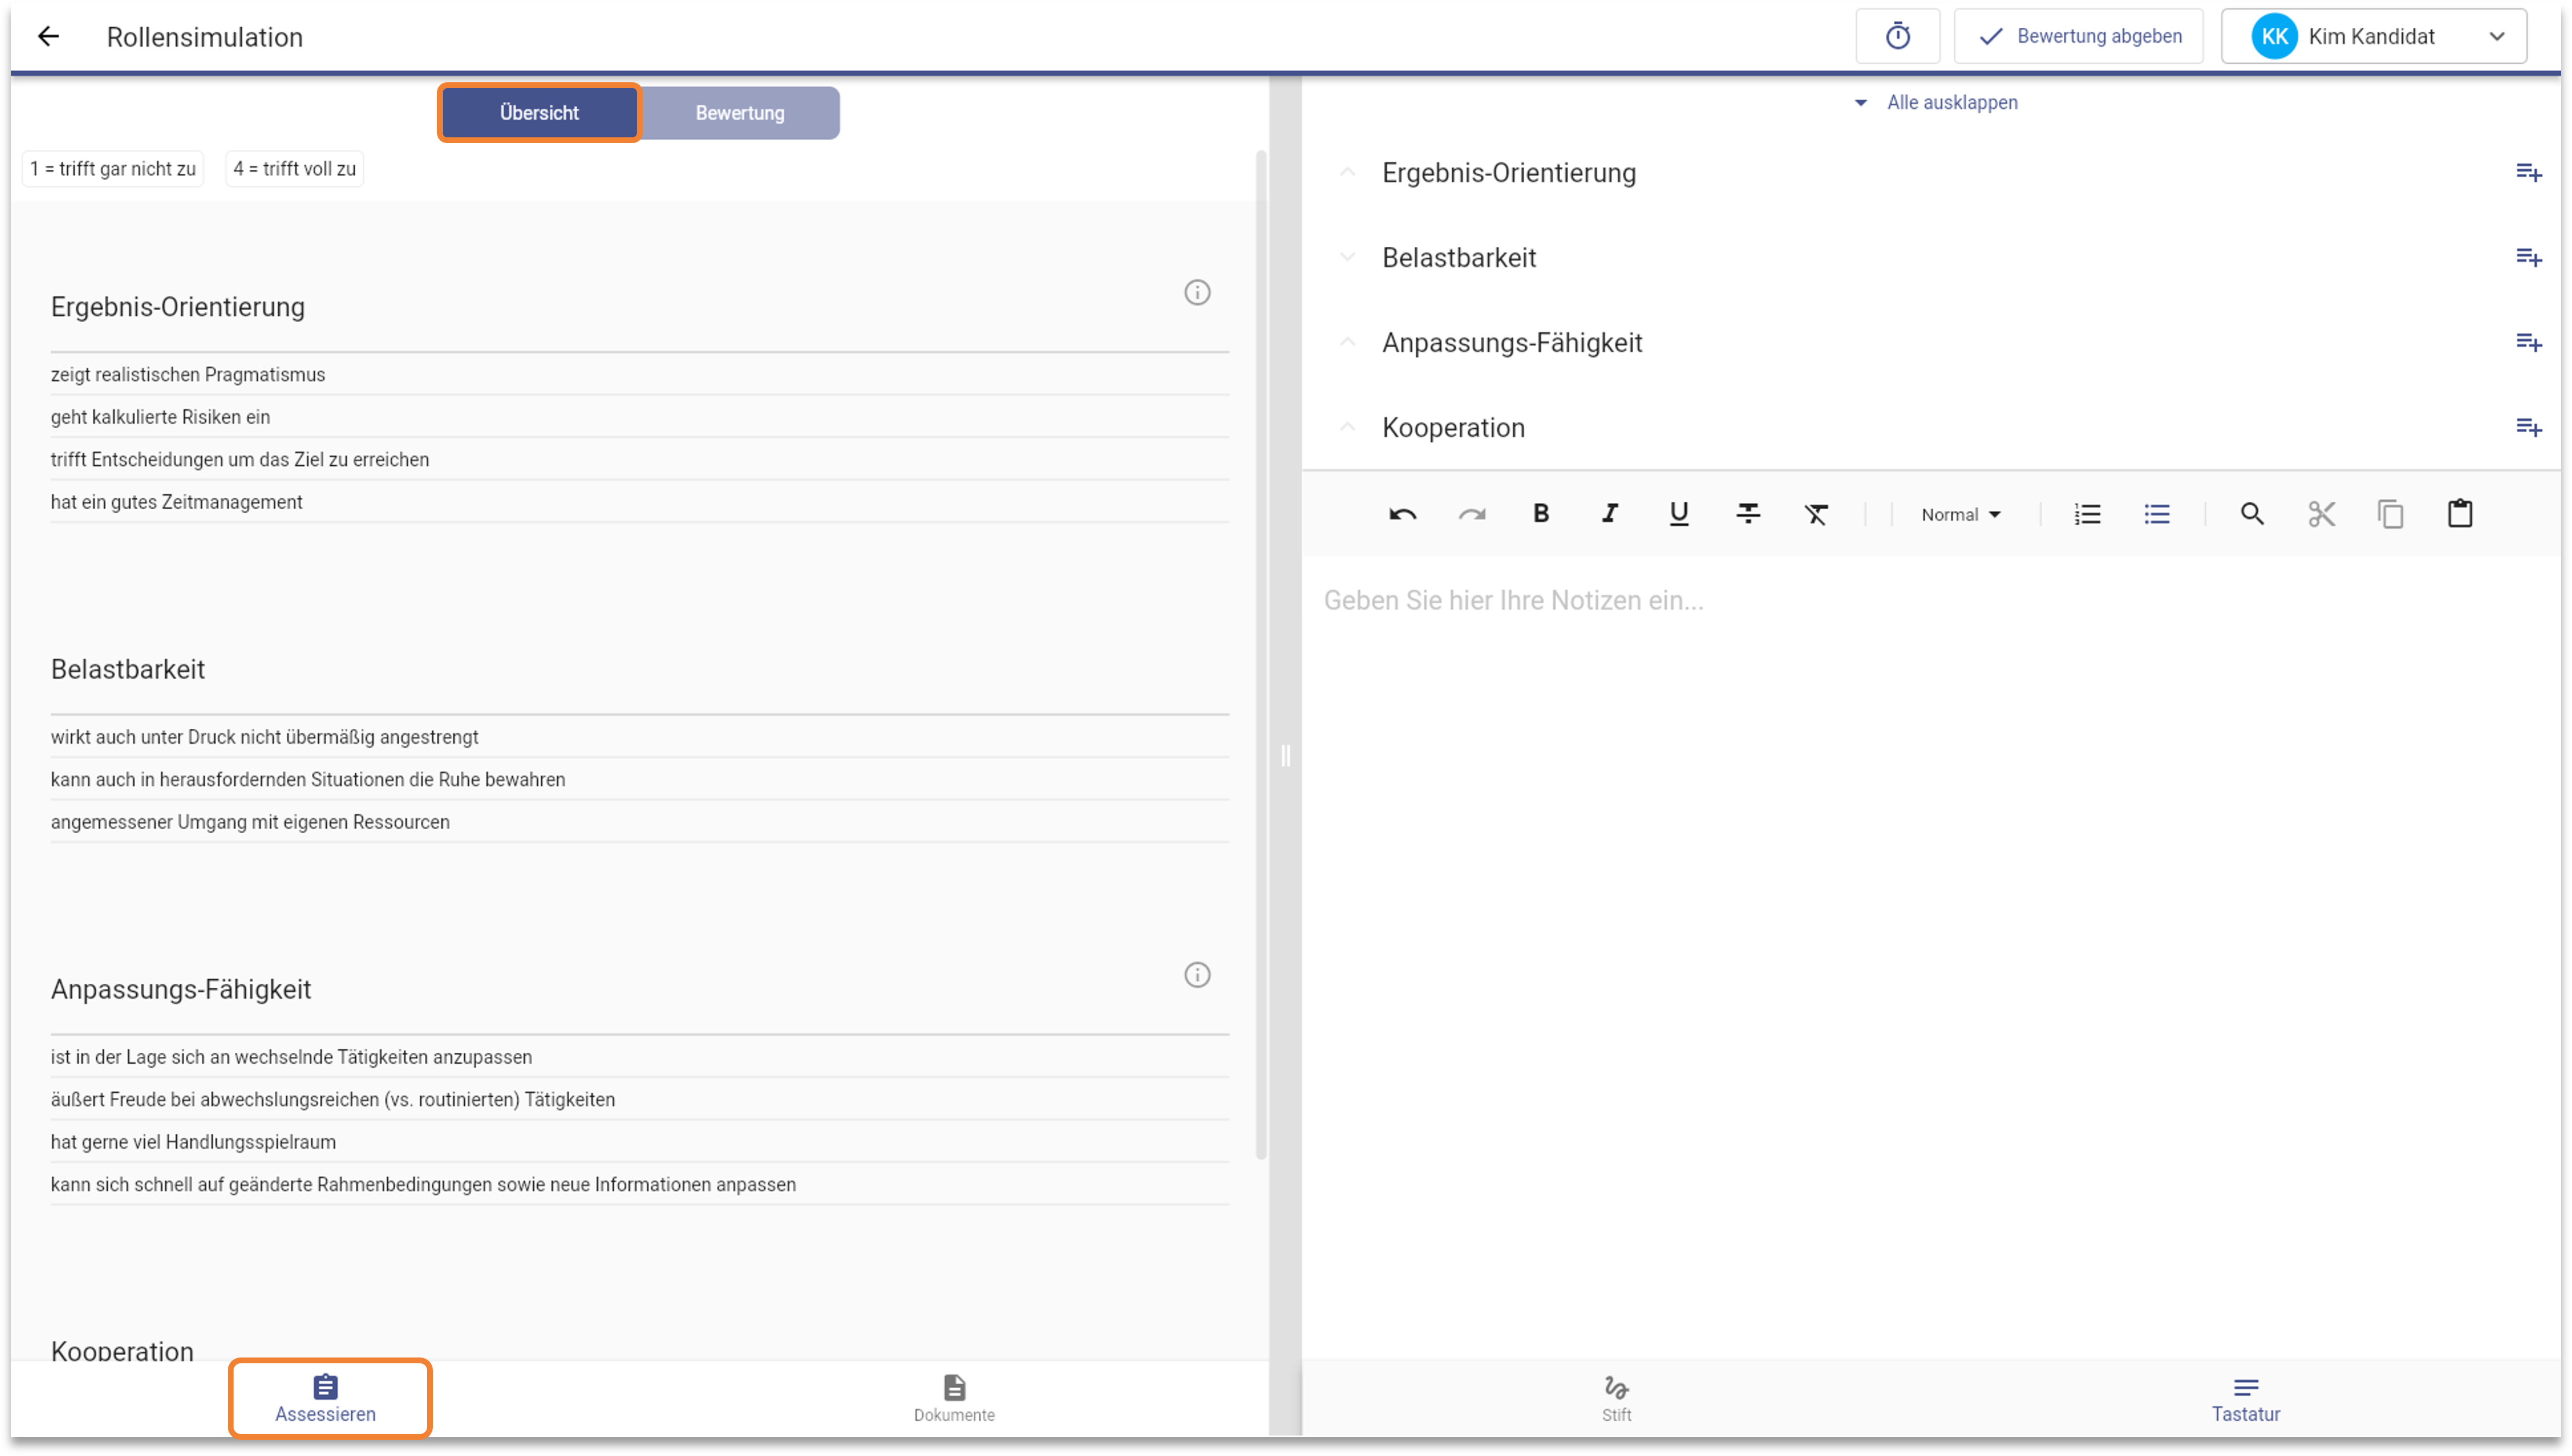Add note to Belastbarkeit
The image size is (2572, 1456).
[2528, 258]
